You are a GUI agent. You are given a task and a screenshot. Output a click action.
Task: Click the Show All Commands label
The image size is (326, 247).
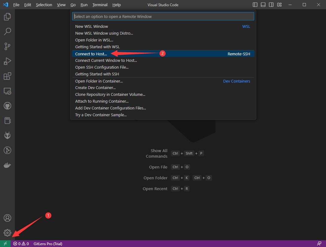[157, 153]
